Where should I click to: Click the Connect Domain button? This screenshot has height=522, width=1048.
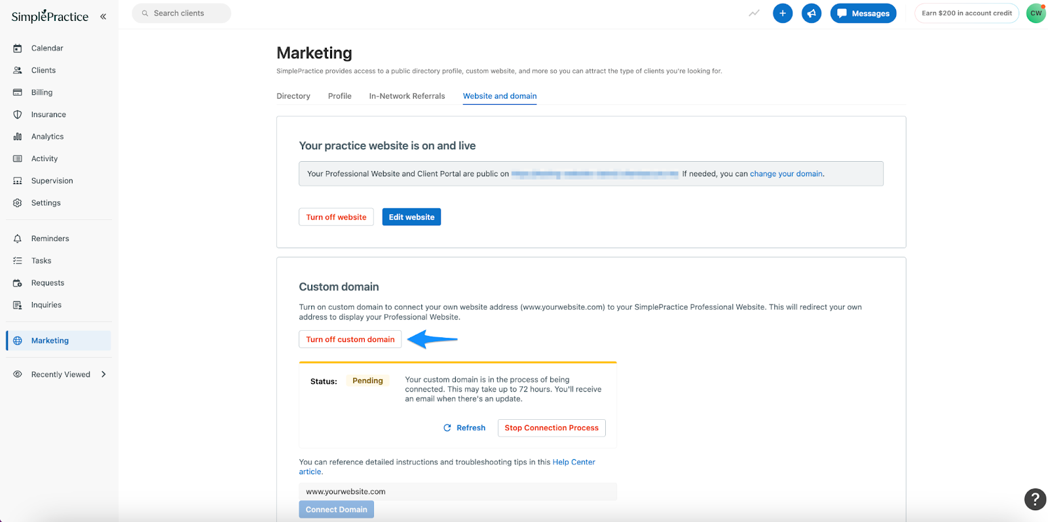[336, 510]
